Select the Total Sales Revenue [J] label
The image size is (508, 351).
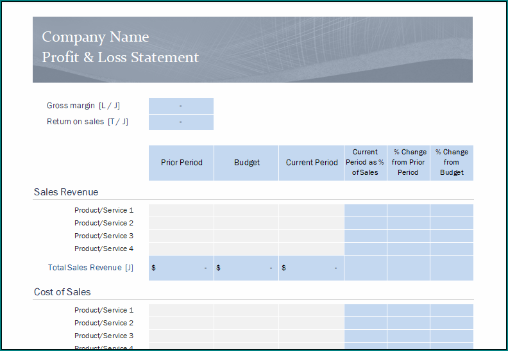click(90, 268)
